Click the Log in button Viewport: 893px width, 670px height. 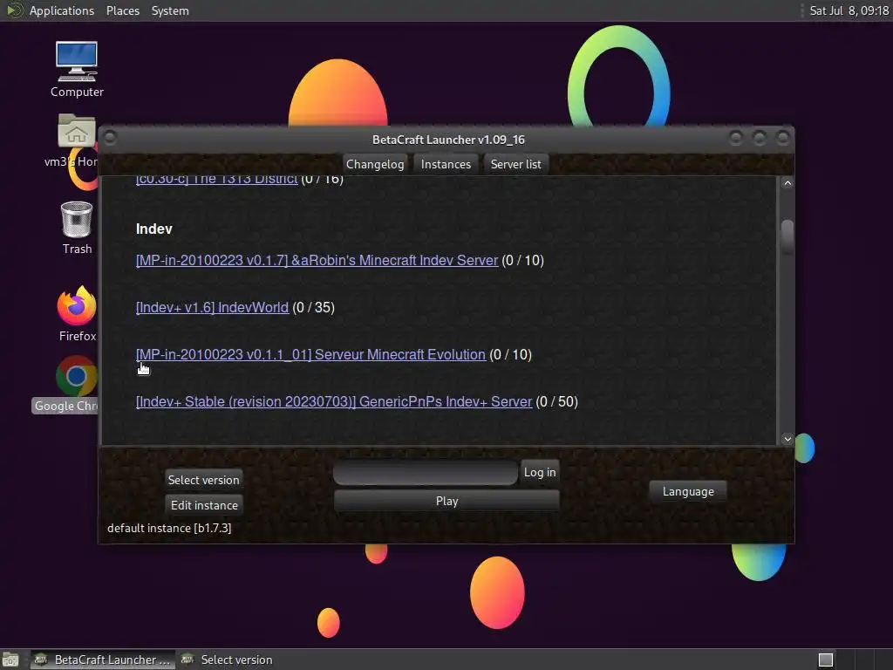[x=540, y=472]
